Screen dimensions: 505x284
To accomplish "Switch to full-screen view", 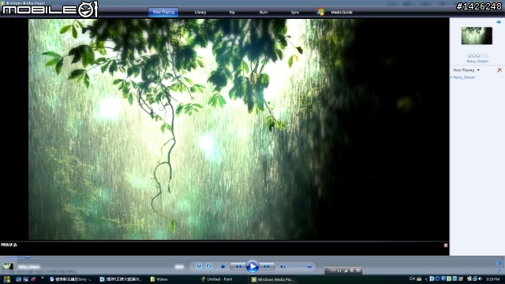I will coord(499,263).
